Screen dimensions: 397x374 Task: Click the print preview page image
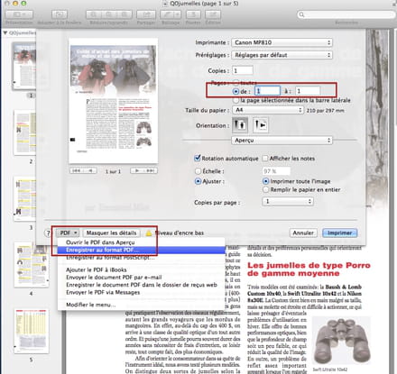coord(114,101)
